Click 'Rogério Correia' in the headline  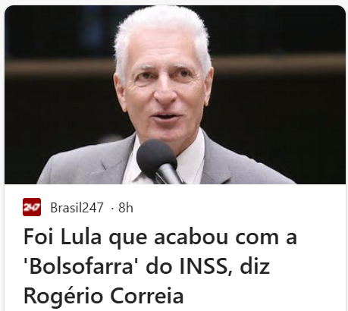[104, 296]
